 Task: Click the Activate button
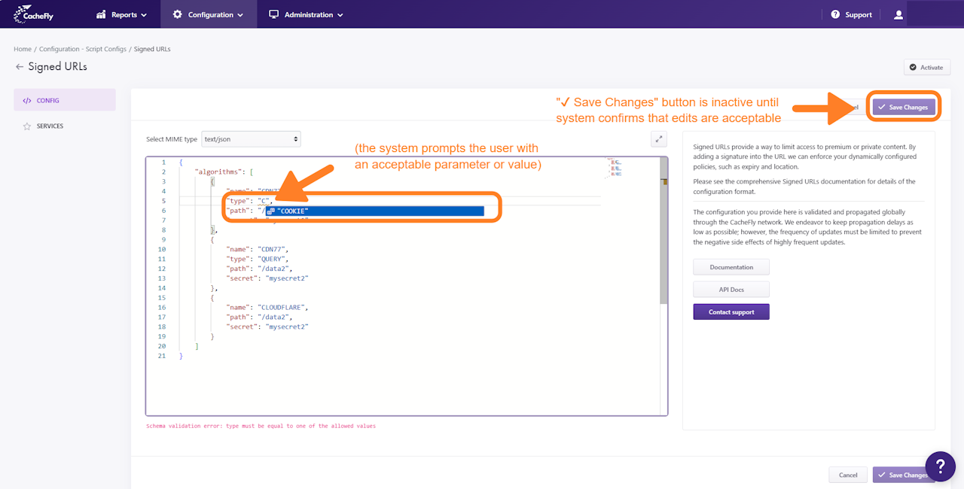click(x=927, y=67)
